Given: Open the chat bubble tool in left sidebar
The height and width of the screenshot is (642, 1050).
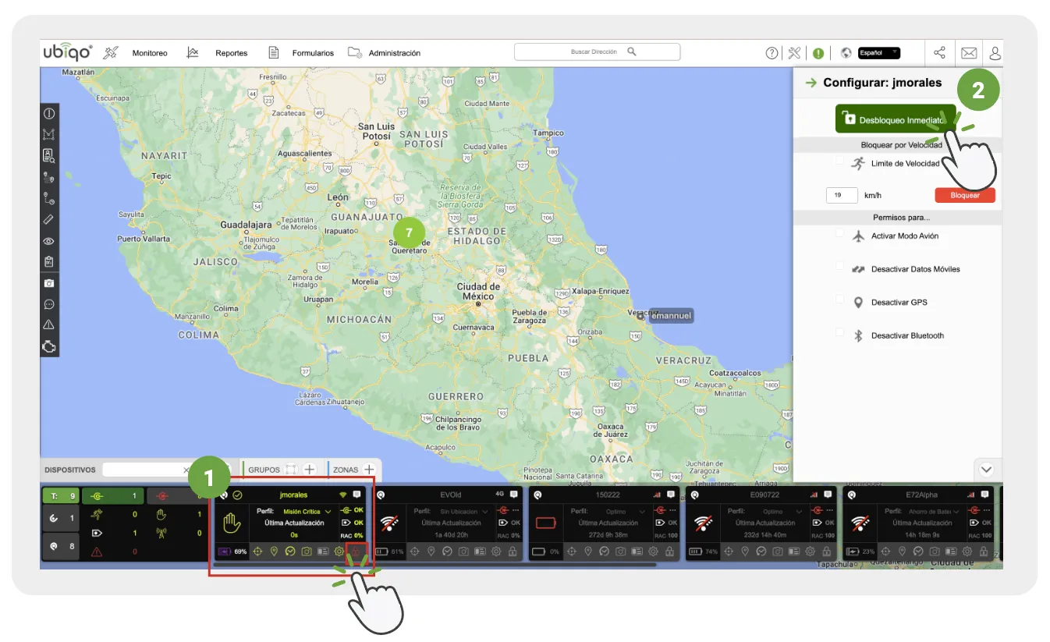Looking at the screenshot, I should [49, 304].
